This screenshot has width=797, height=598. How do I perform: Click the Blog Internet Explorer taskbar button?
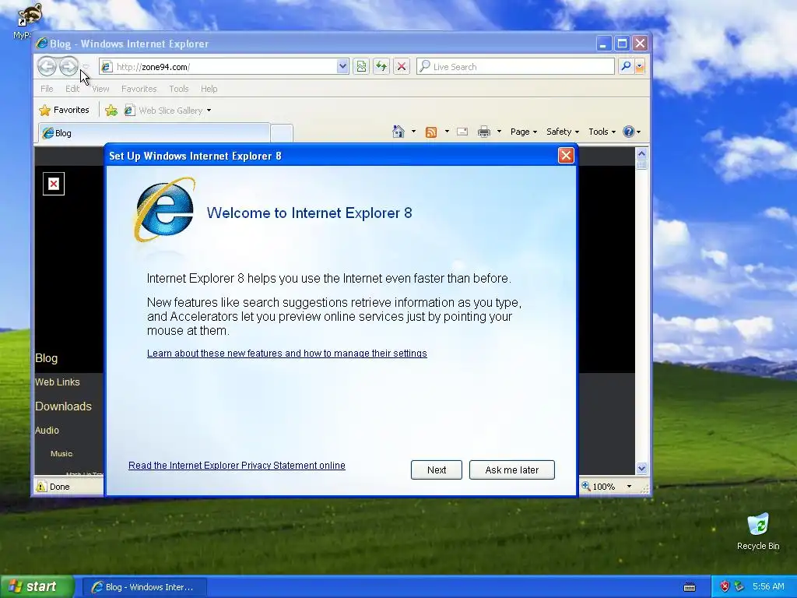145,587
